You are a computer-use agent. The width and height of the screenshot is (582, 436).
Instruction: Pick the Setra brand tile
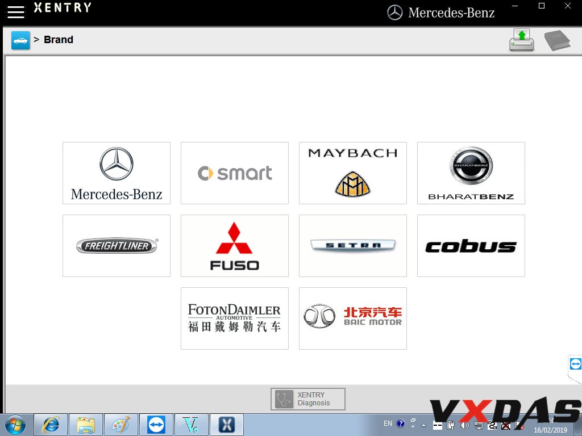click(x=353, y=246)
